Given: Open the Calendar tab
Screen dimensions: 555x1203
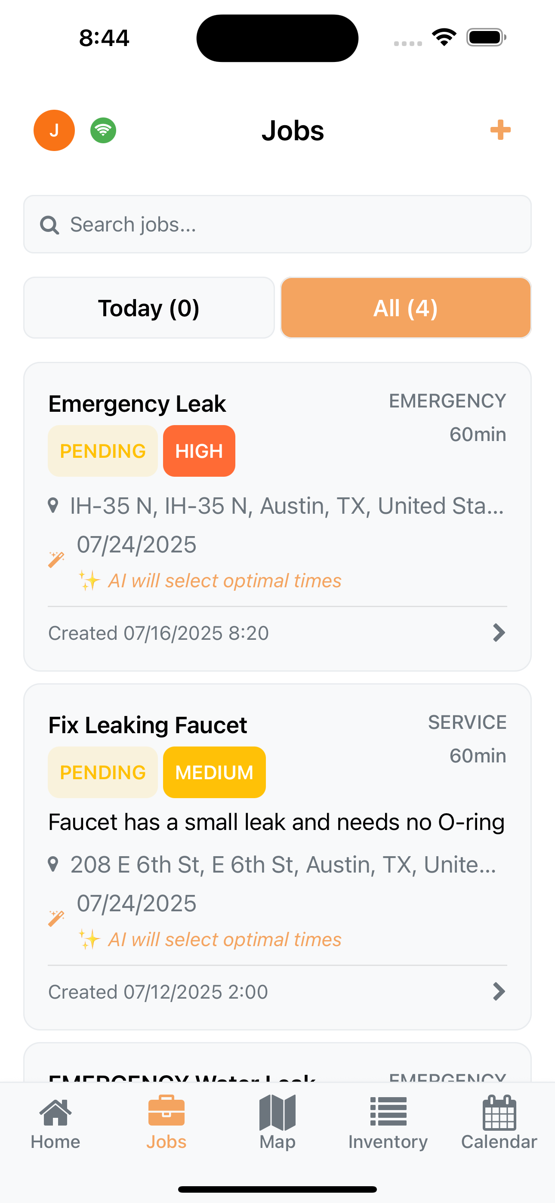Looking at the screenshot, I should 499,1122.
